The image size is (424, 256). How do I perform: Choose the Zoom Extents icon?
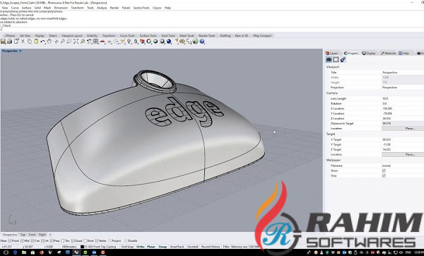click(76, 42)
